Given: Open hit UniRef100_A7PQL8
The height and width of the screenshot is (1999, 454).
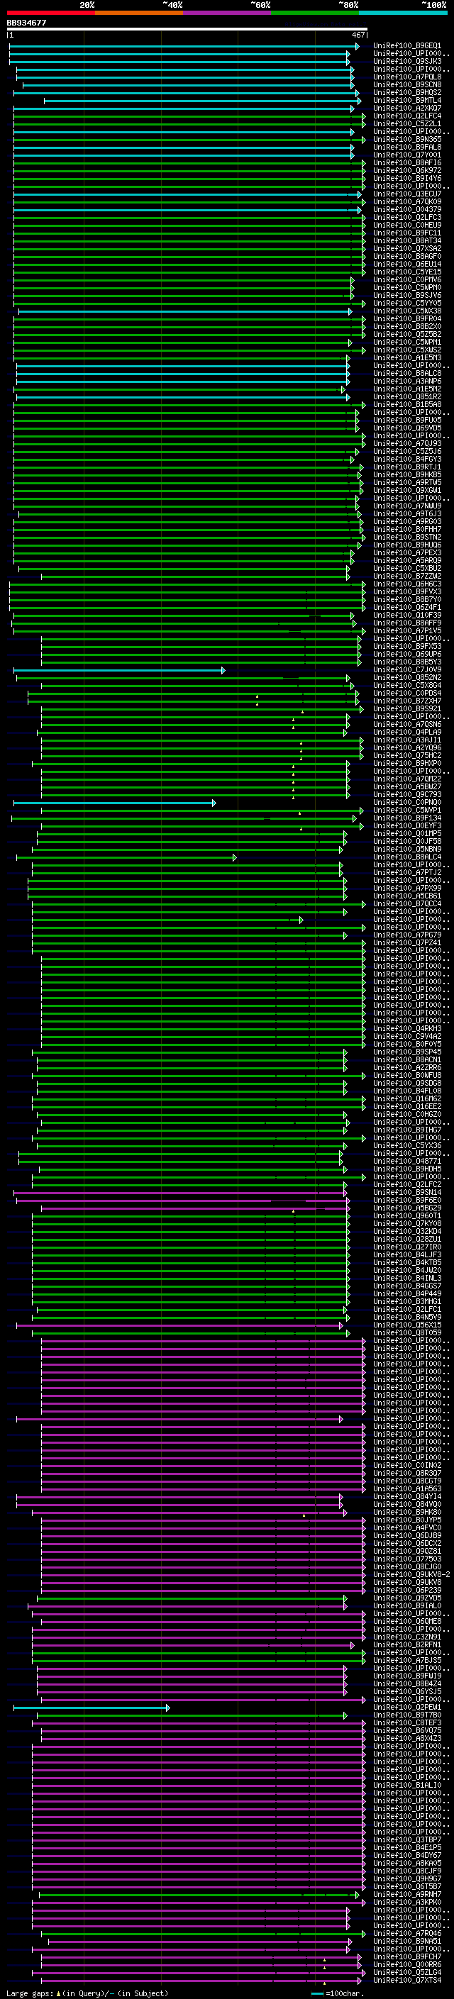Looking at the screenshot, I should pos(407,77).
